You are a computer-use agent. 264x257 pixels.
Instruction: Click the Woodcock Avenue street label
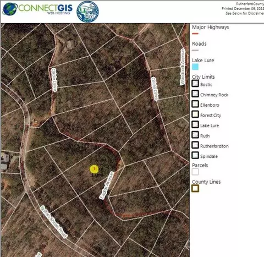click(183, 67)
